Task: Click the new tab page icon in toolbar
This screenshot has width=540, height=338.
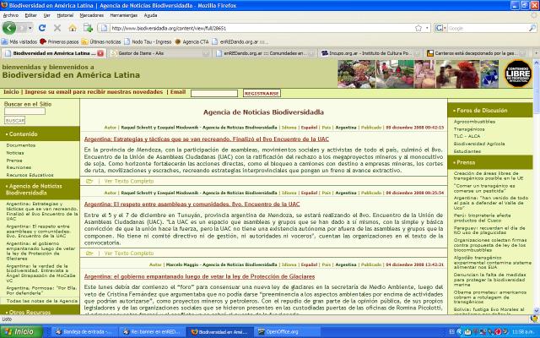Action: [x=88, y=28]
